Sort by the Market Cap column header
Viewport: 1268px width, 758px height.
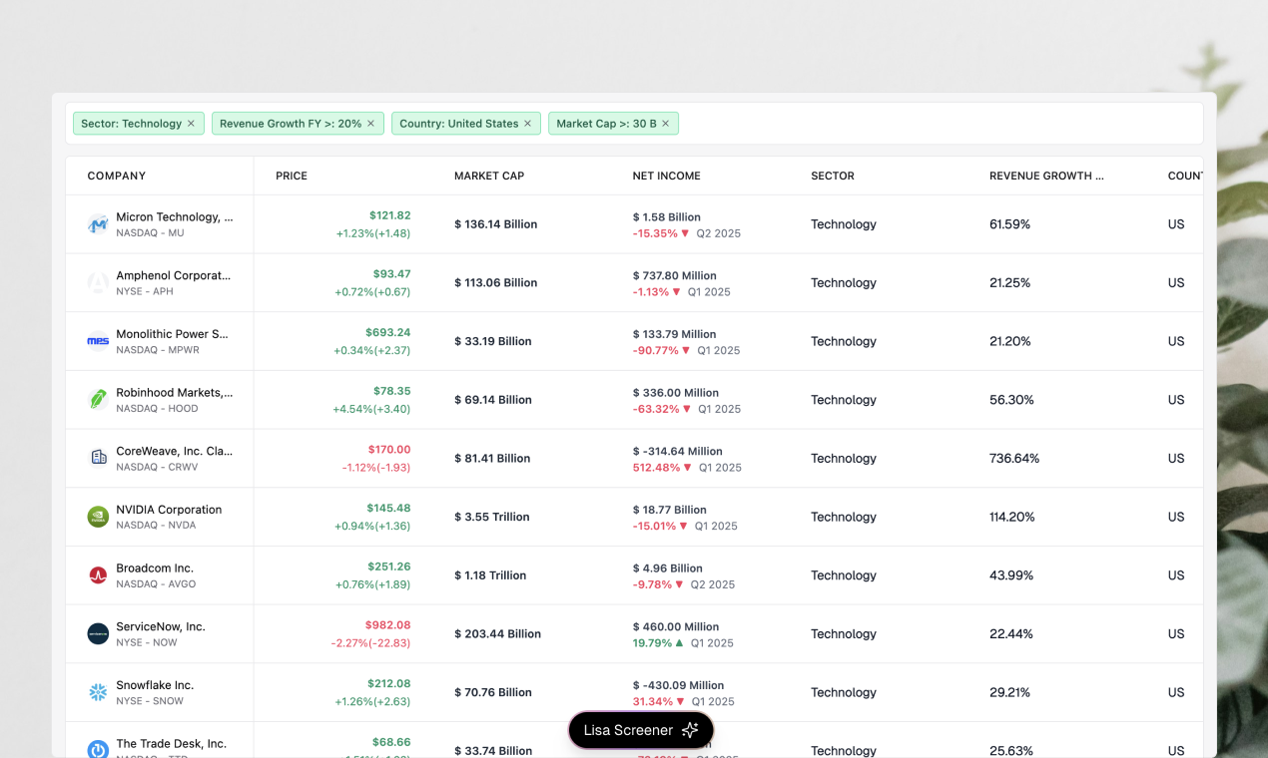[x=489, y=176]
